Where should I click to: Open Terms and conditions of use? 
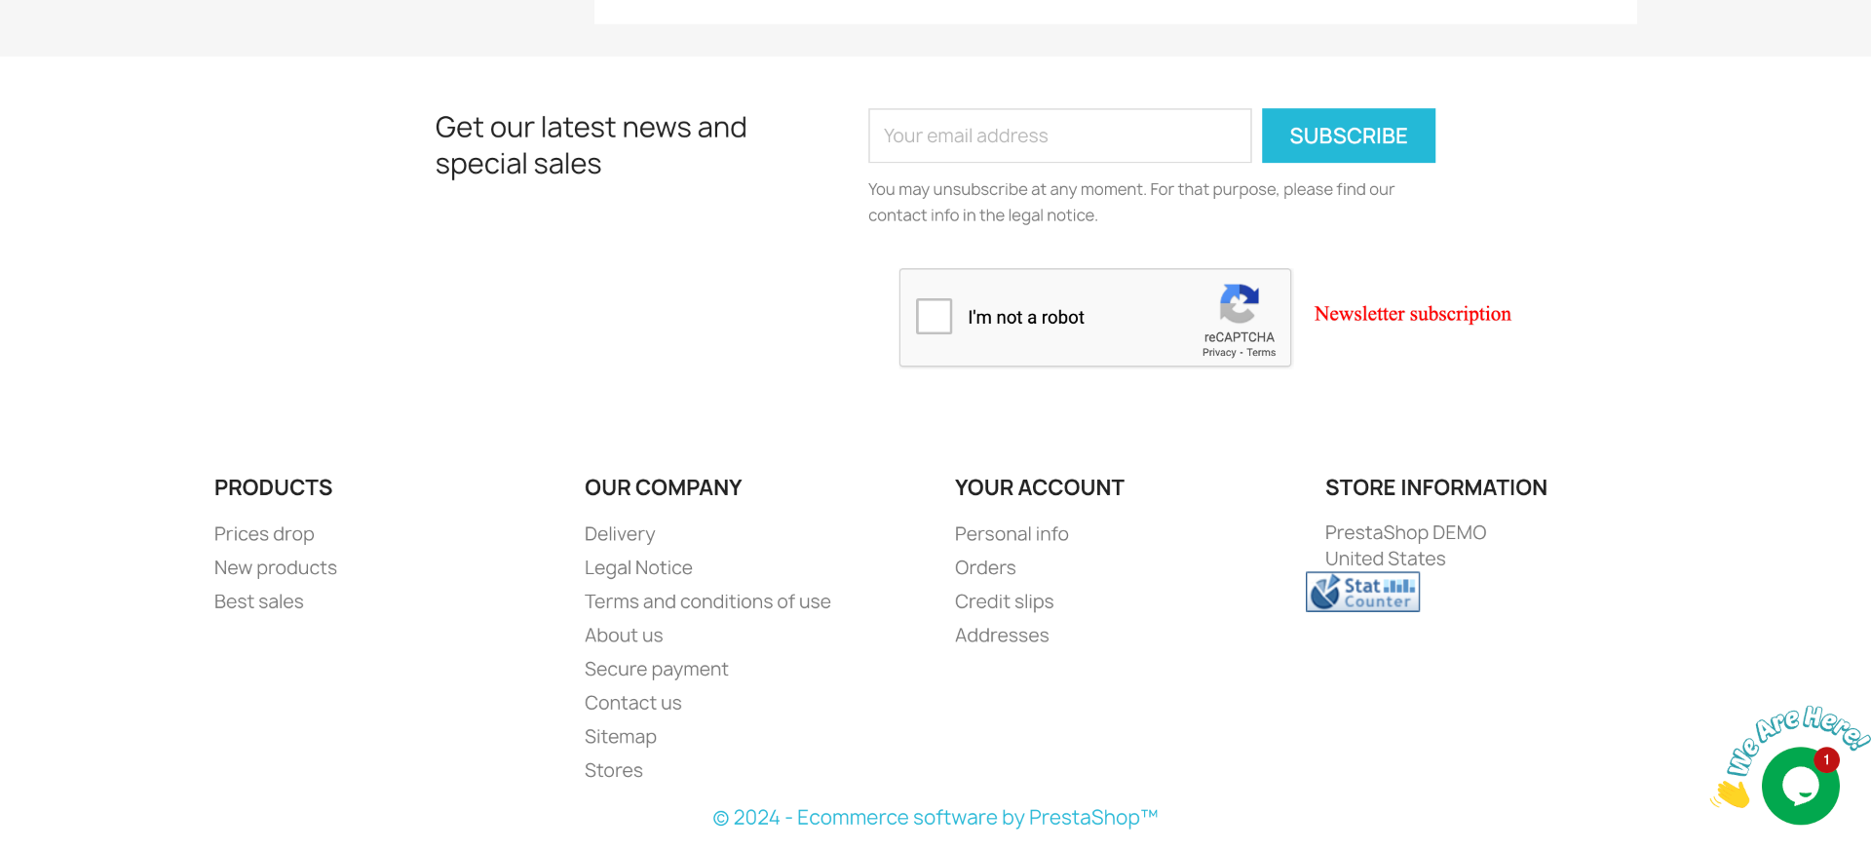pyautogui.click(x=707, y=601)
